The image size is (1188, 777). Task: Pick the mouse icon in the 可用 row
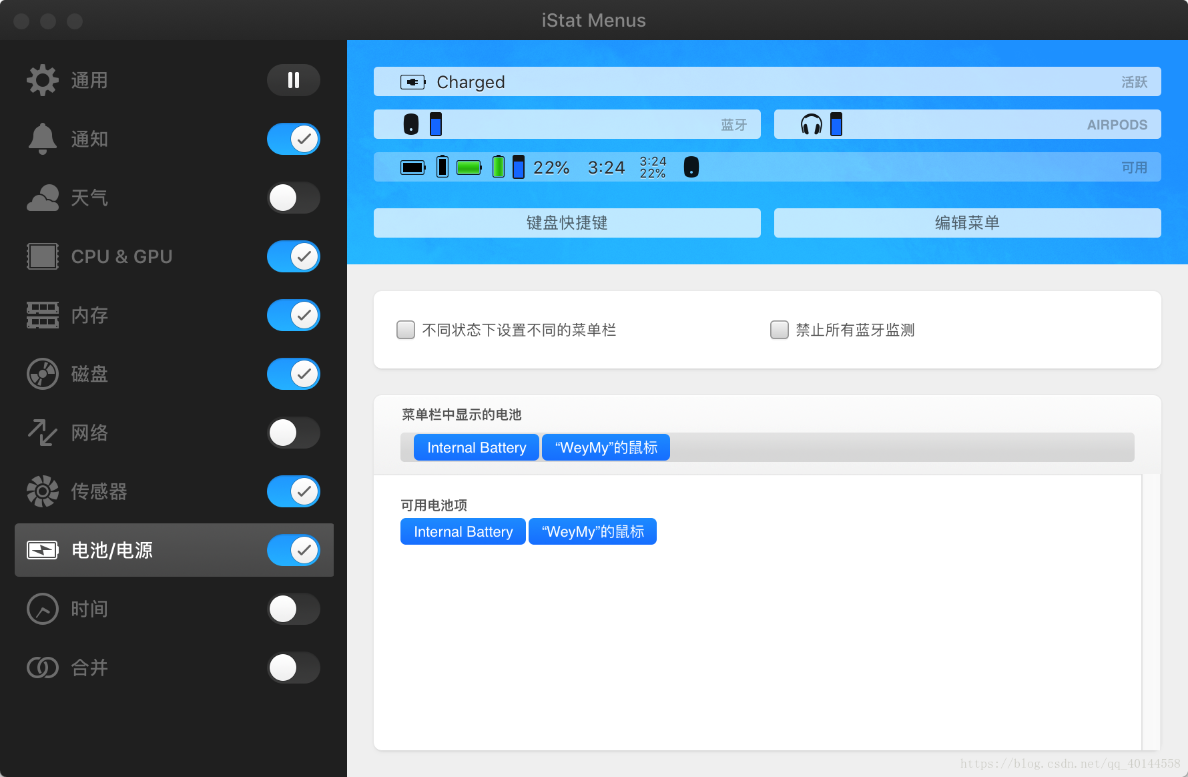[691, 167]
